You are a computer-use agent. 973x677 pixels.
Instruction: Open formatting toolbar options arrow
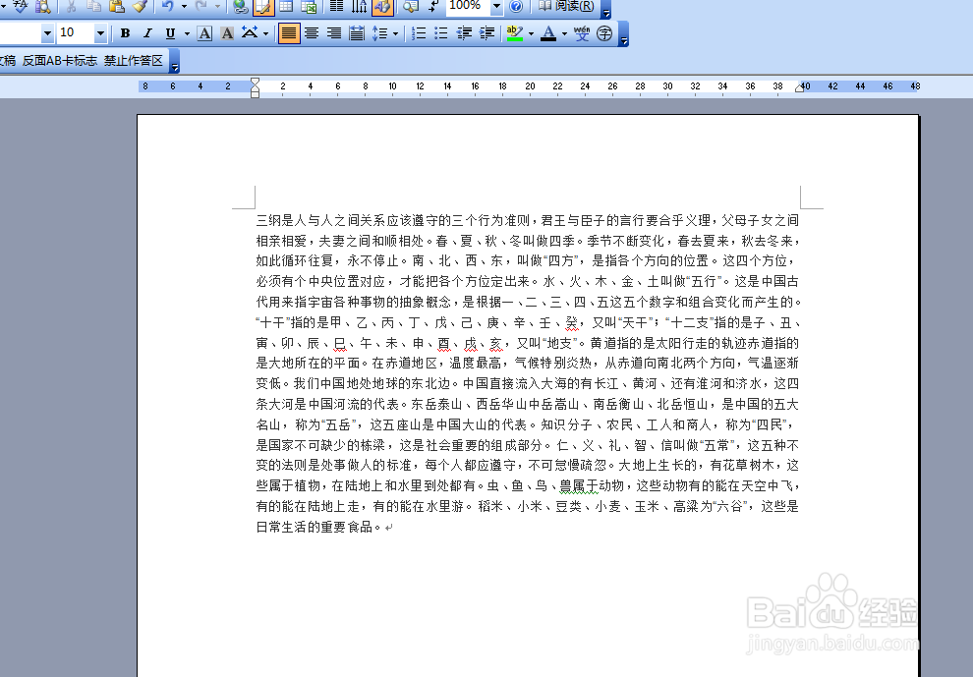click(x=624, y=34)
